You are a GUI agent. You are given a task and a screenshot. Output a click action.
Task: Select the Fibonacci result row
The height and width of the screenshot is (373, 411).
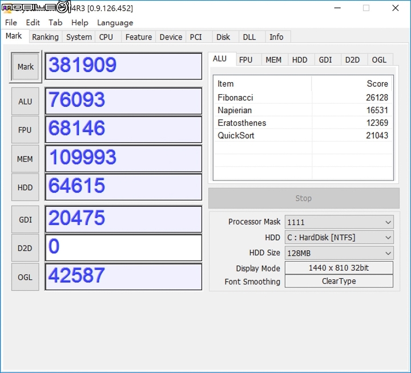tap(303, 98)
